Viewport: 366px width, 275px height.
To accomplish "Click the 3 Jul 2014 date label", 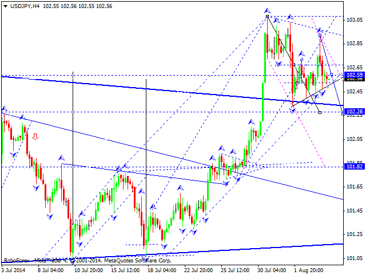I will point(14,270).
